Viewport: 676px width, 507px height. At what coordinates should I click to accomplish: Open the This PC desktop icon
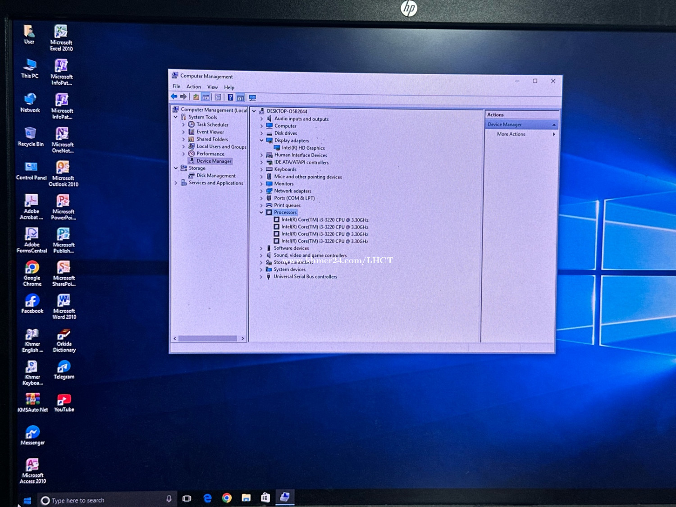click(30, 69)
